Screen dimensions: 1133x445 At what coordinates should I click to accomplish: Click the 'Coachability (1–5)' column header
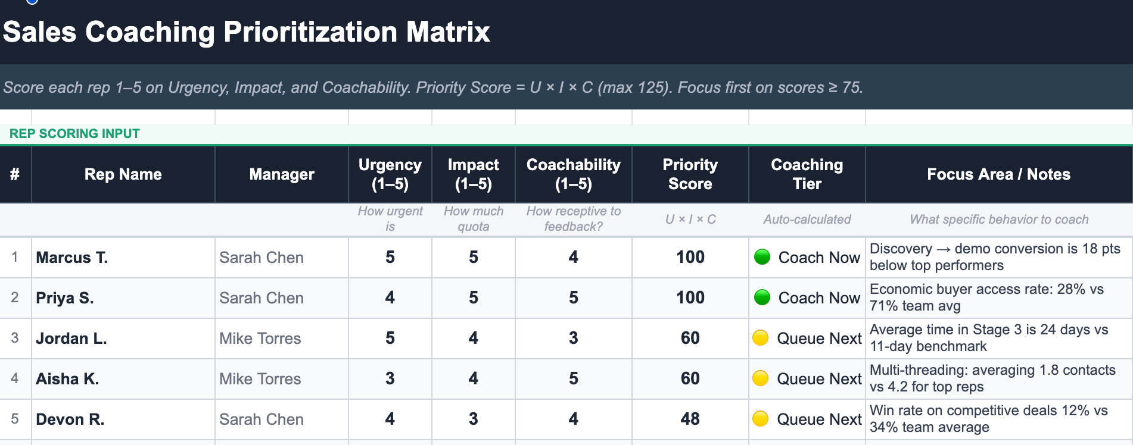574,174
